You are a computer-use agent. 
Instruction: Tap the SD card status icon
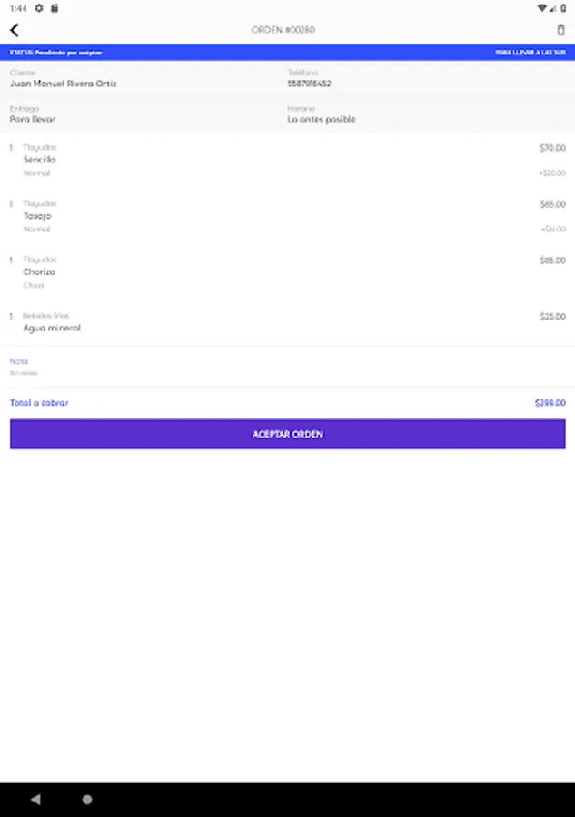tap(54, 7)
